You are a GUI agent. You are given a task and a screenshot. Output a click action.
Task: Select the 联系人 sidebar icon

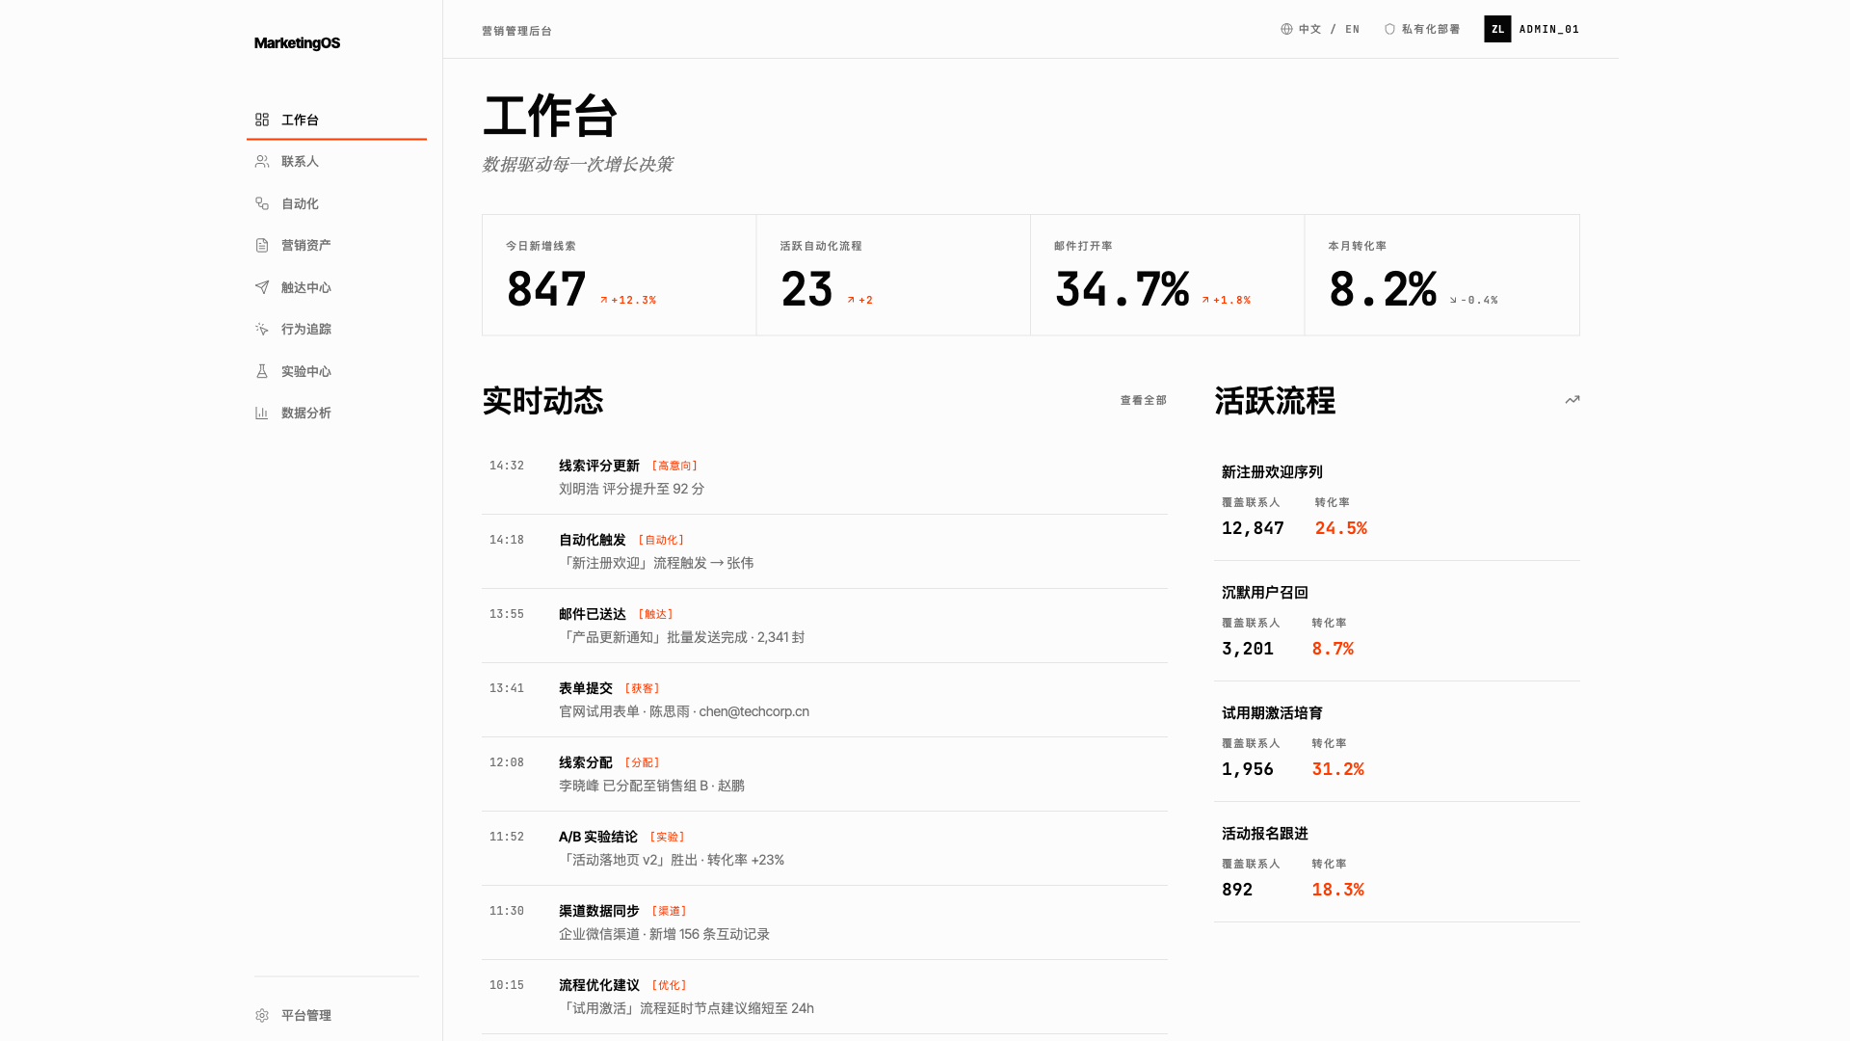click(x=261, y=161)
